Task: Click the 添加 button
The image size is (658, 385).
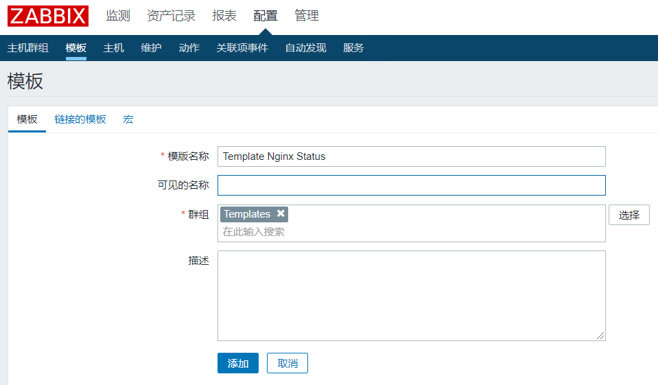Action: (237, 363)
